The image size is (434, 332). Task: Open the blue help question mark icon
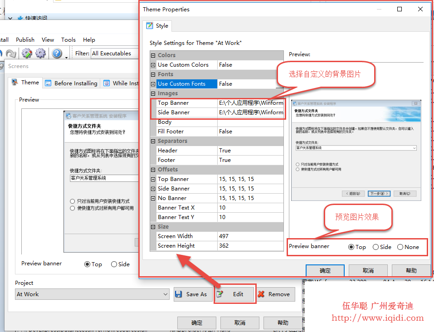[x=57, y=53]
